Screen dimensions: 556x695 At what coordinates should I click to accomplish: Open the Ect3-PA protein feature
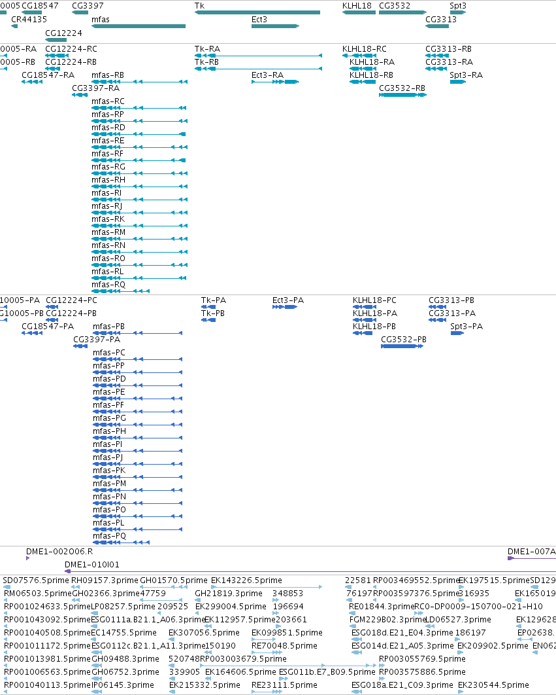point(285,307)
